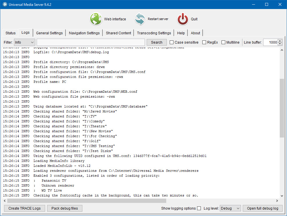Increase the Line buffer value with up arrow

tap(280, 41)
